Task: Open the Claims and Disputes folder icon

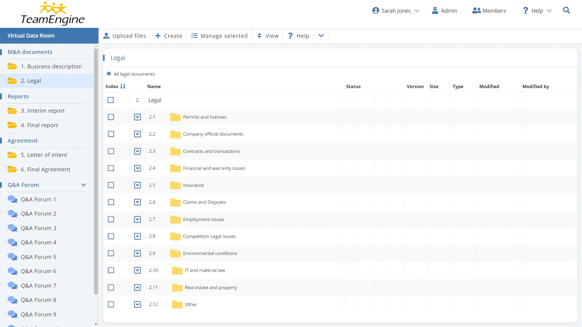Action: (175, 202)
